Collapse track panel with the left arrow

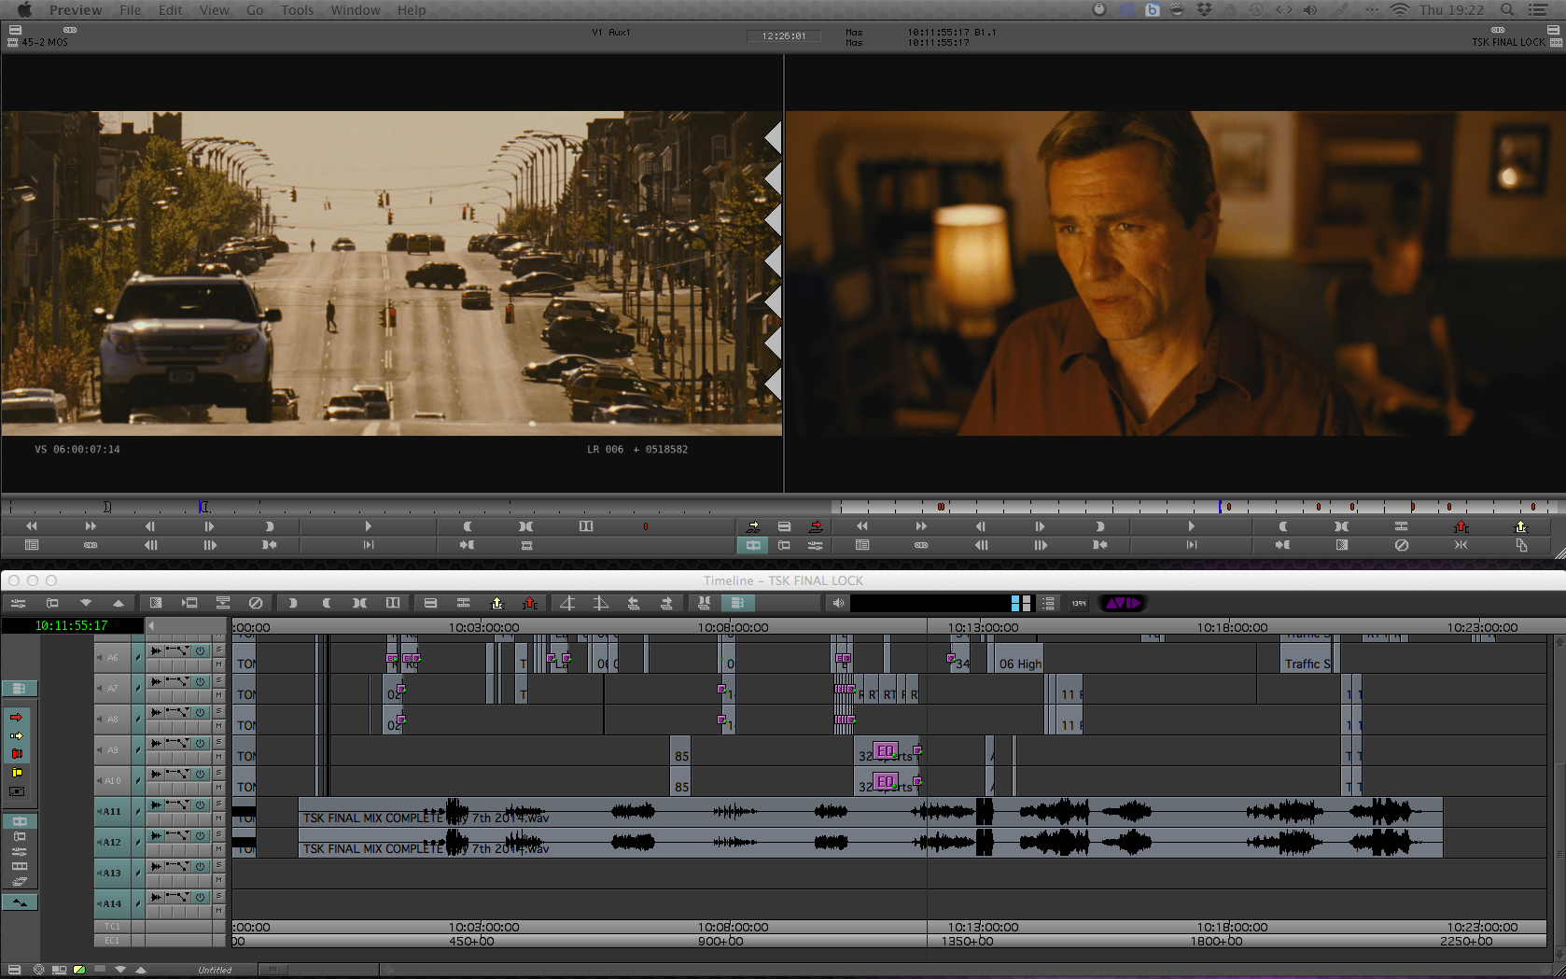click(151, 625)
